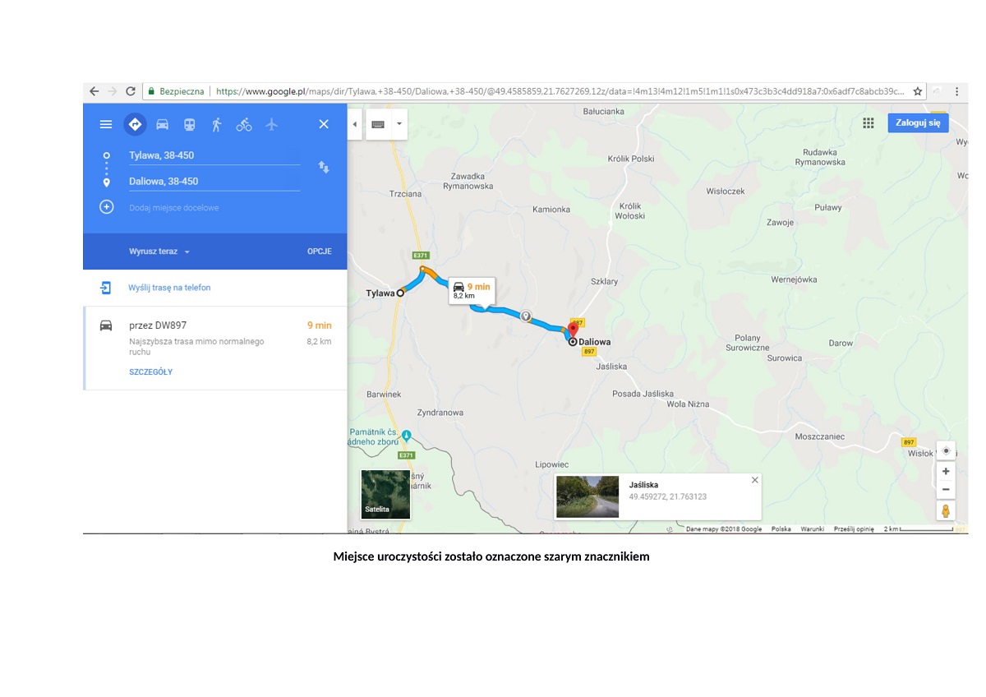Screen dimensions: 986x697
Task: Click the Trzciana map label
Action: pos(405,194)
